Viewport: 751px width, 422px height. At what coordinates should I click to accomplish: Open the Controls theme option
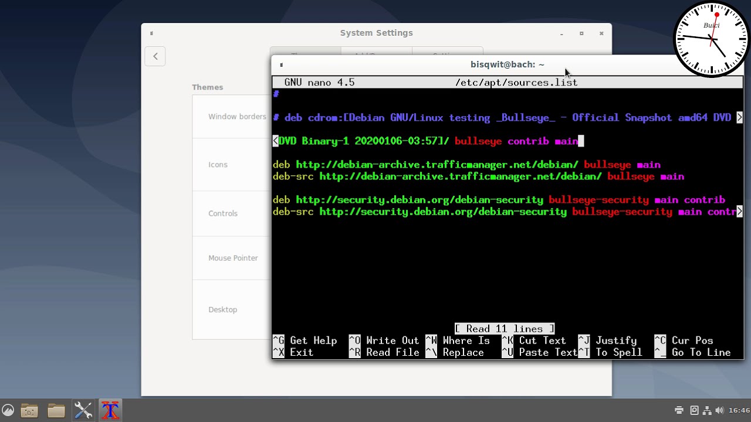click(223, 213)
